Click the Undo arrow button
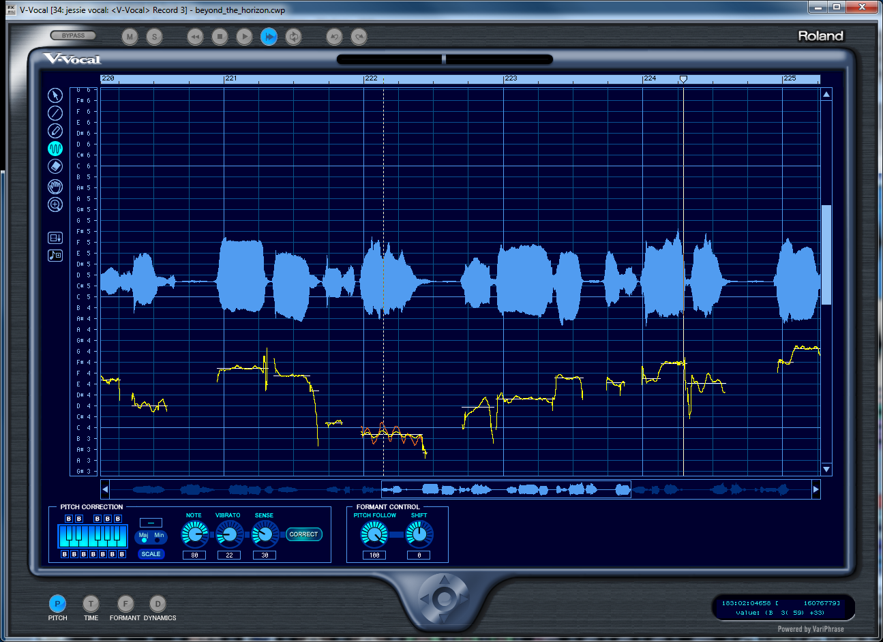The image size is (883, 642). (x=334, y=37)
